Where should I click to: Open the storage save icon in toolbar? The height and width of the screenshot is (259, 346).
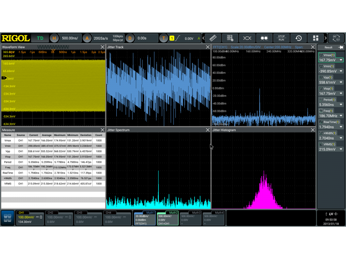[x=230, y=38]
